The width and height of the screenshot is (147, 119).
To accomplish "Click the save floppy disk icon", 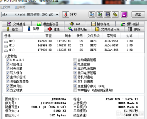I will 107,14.
